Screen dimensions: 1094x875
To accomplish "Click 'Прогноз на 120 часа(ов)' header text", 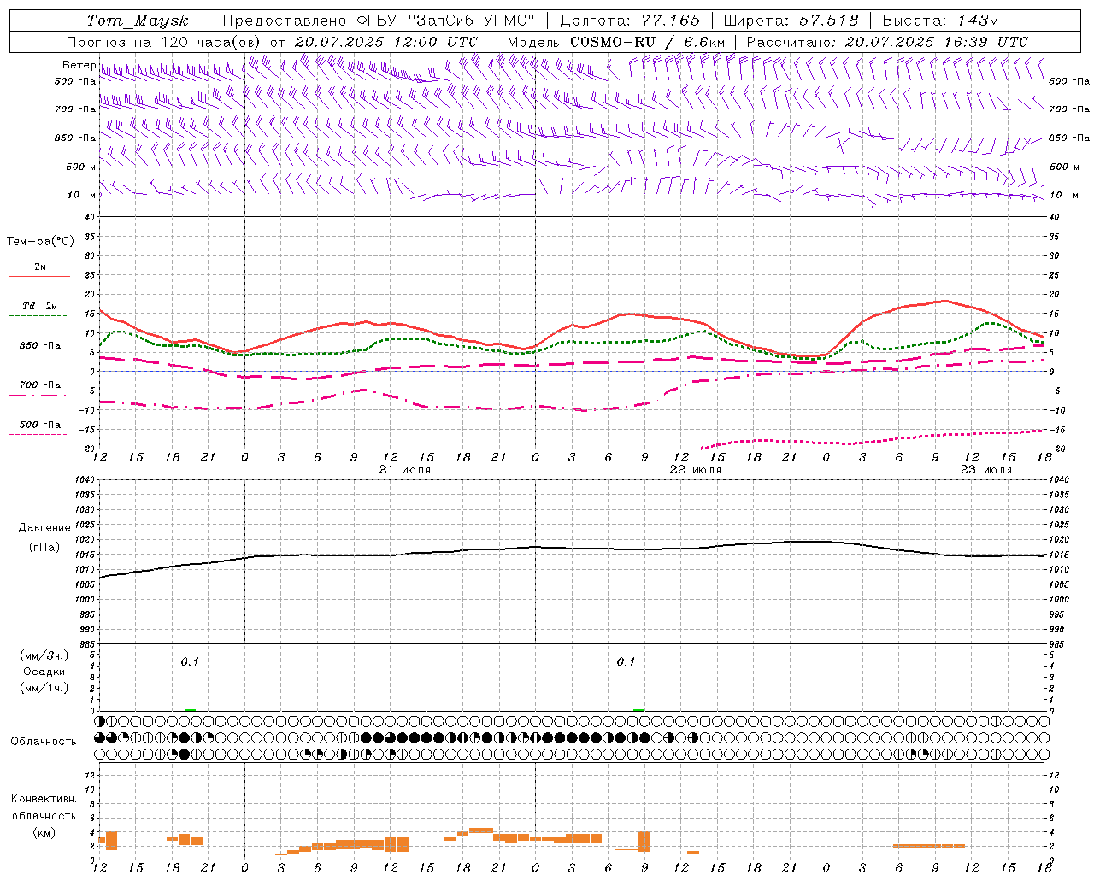I will point(164,42).
